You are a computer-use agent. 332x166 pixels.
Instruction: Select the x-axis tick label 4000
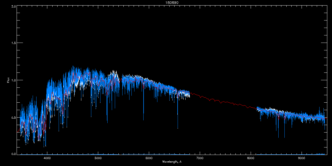point(47,158)
